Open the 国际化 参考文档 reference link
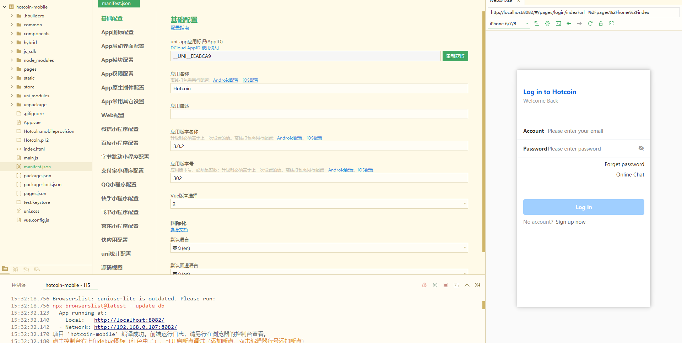Viewport: 682px width, 343px height. click(x=179, y=230)
